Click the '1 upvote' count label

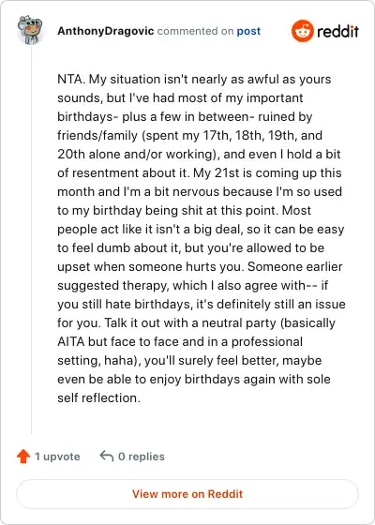coord(57,457)
